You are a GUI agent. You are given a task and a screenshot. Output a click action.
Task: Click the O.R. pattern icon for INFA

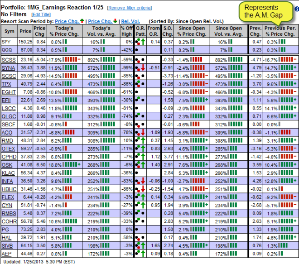141,181
